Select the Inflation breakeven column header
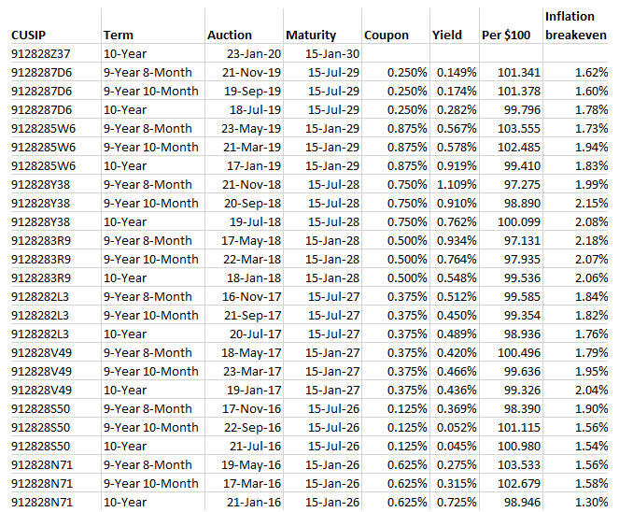 pos(575,25)
